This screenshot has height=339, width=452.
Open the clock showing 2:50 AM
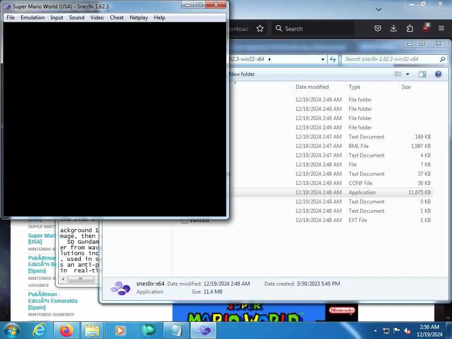point(429,330)
